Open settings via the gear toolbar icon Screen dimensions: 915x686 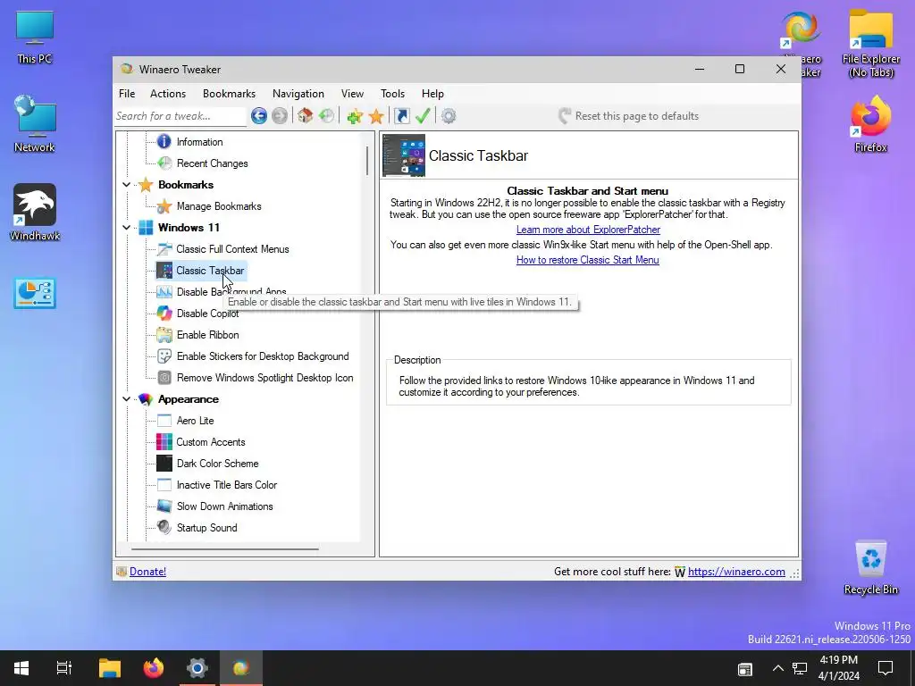(x=449, y=116)
